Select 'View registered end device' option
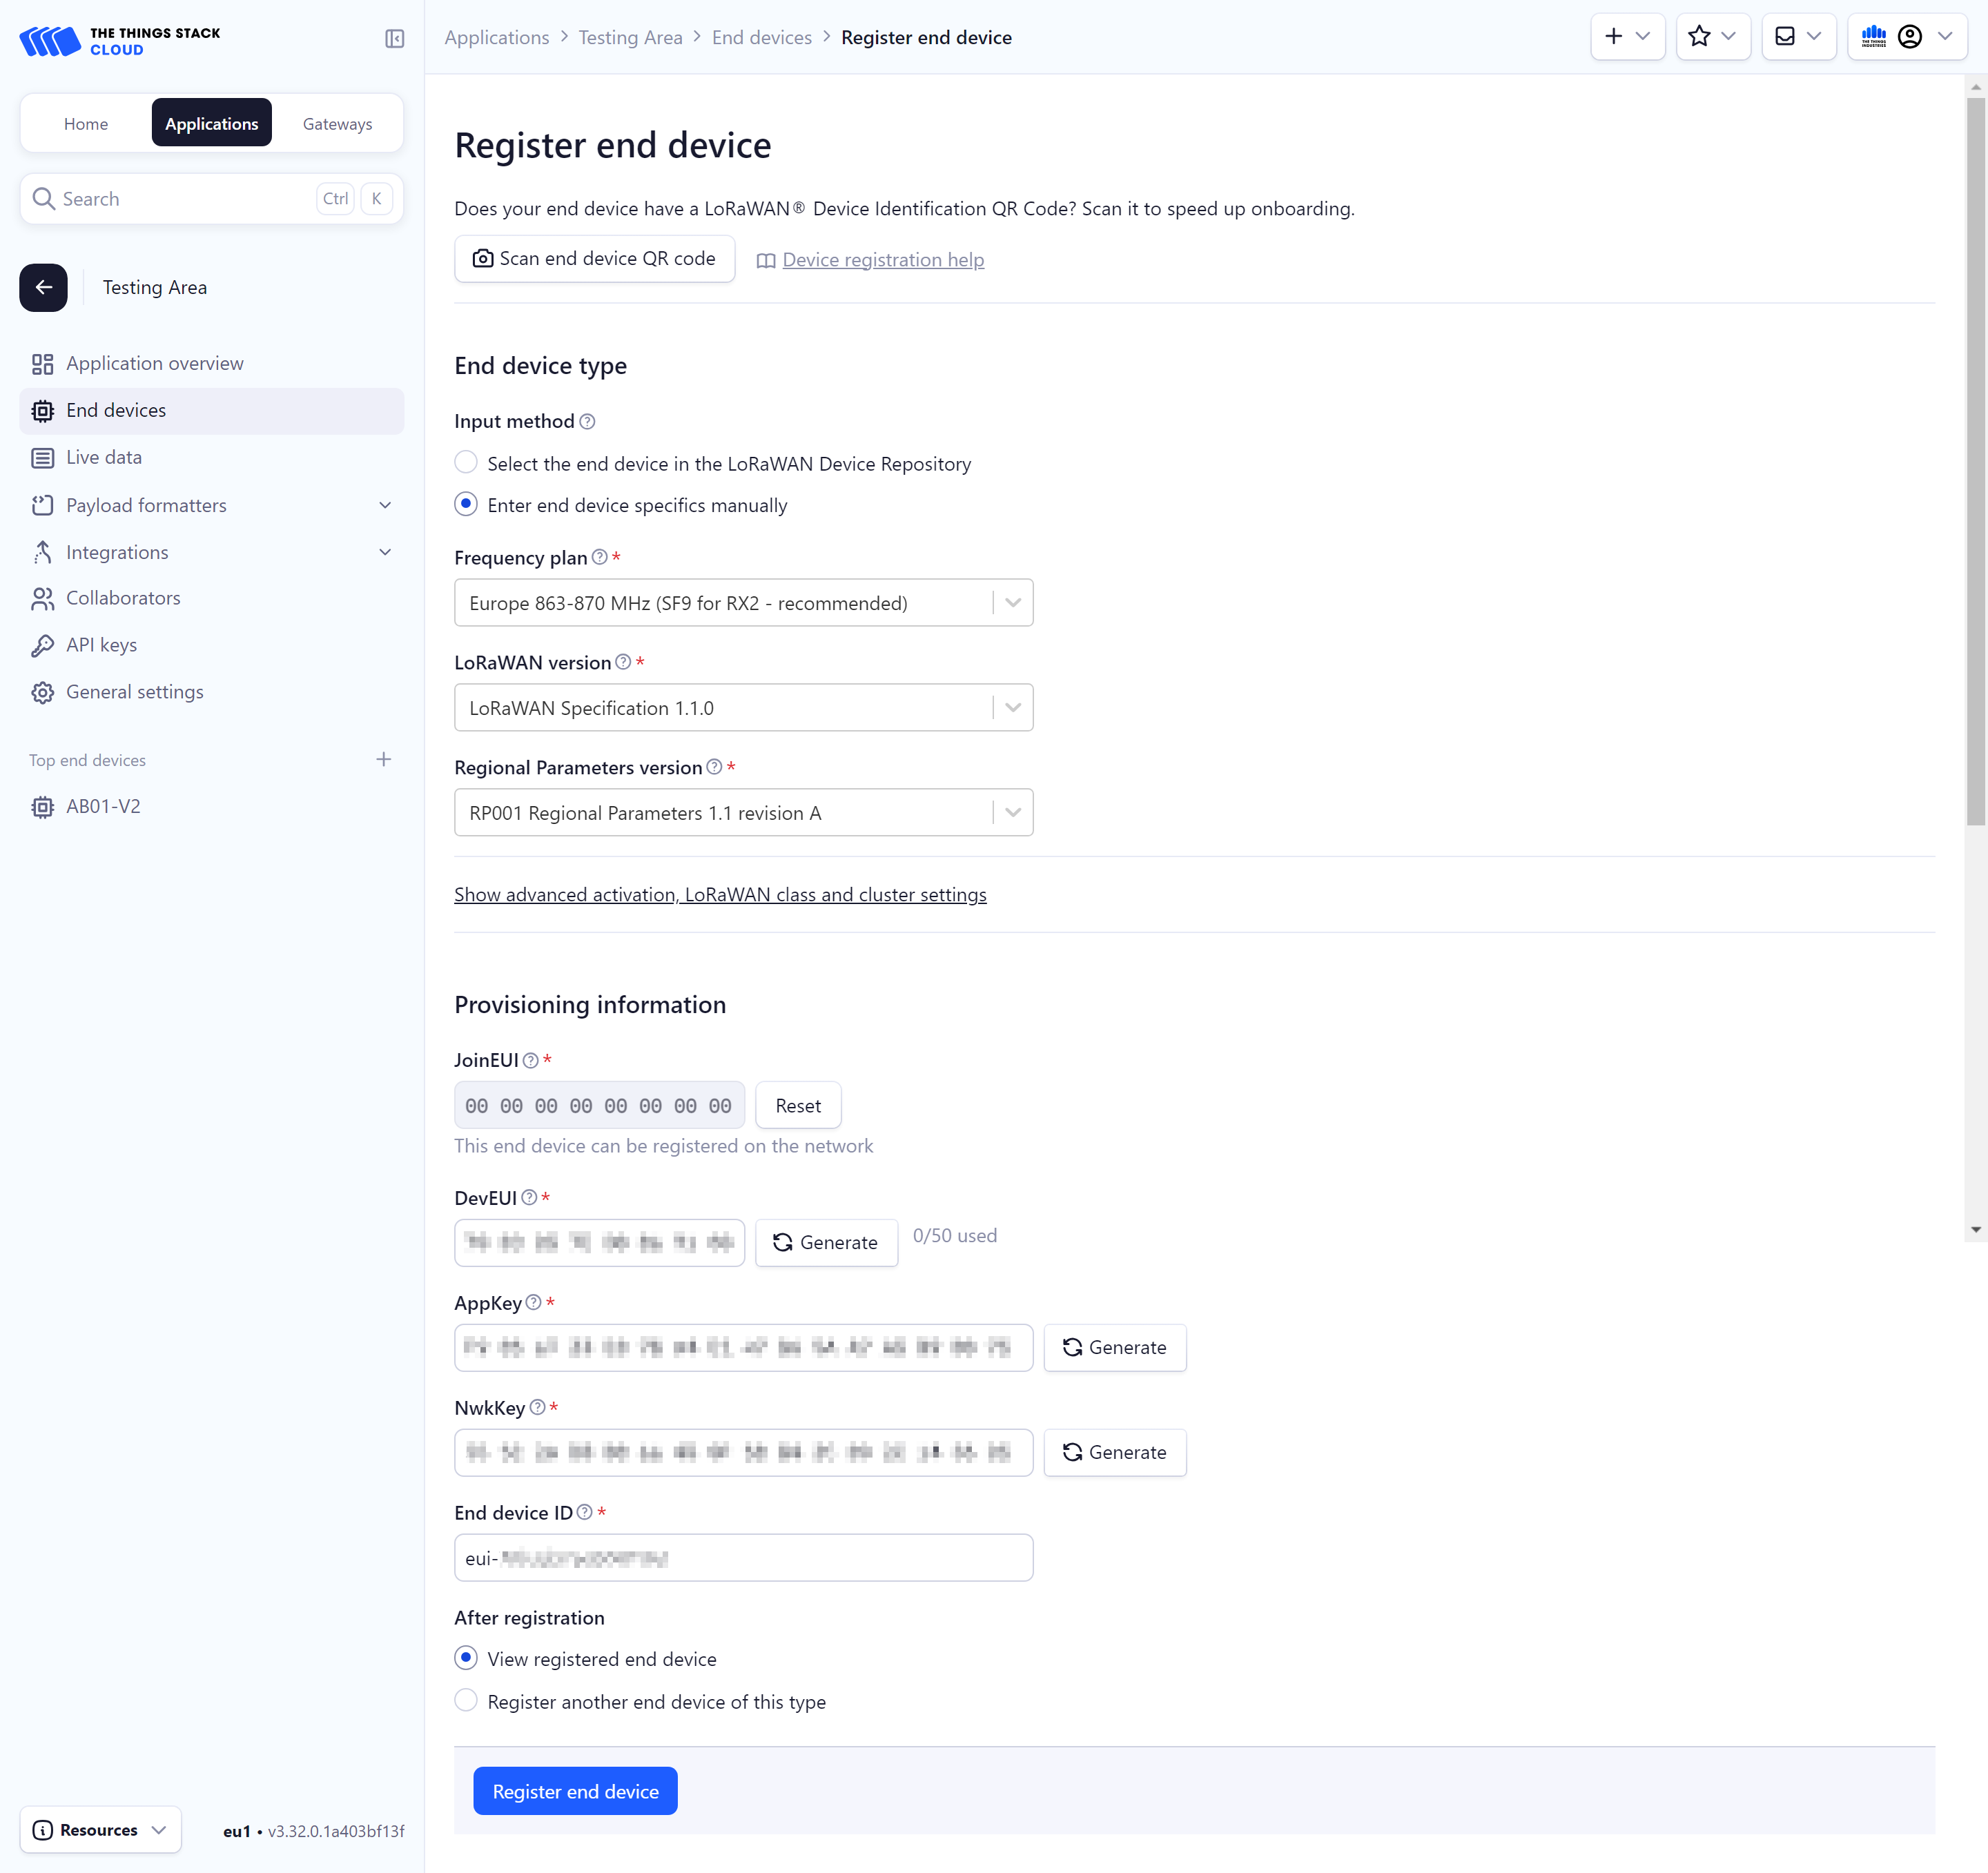 click(466, 1658)
